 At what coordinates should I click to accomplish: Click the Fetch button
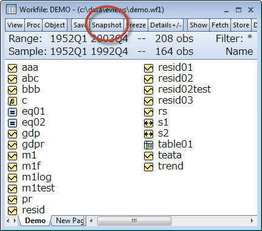[220, 25]
